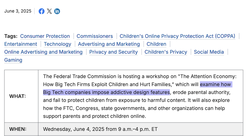
Task: Open the Commissioners tag link
Action: coord(95,36)
